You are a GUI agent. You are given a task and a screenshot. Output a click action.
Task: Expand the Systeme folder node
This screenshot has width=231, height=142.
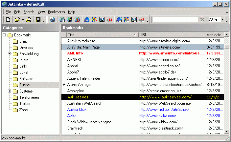pyautogui.click(x=9, y=91)
